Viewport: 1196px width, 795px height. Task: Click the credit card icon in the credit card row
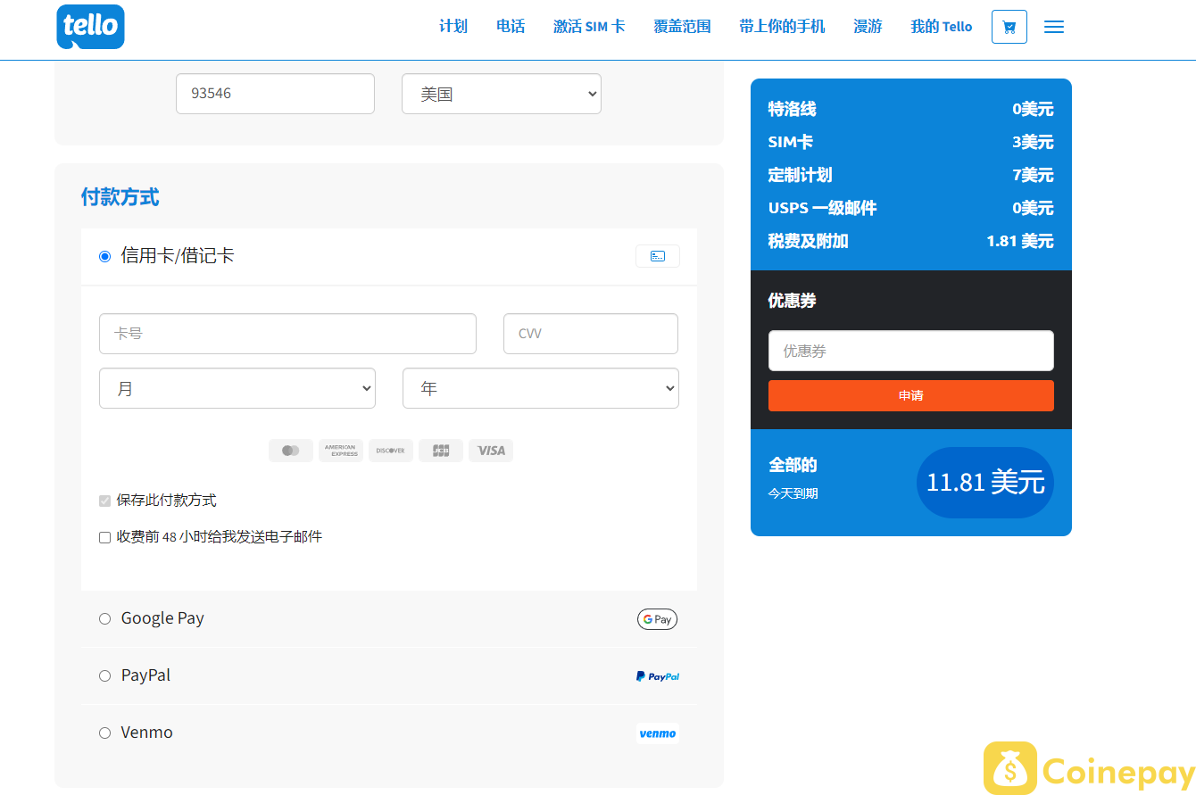[x=658, y=256]
